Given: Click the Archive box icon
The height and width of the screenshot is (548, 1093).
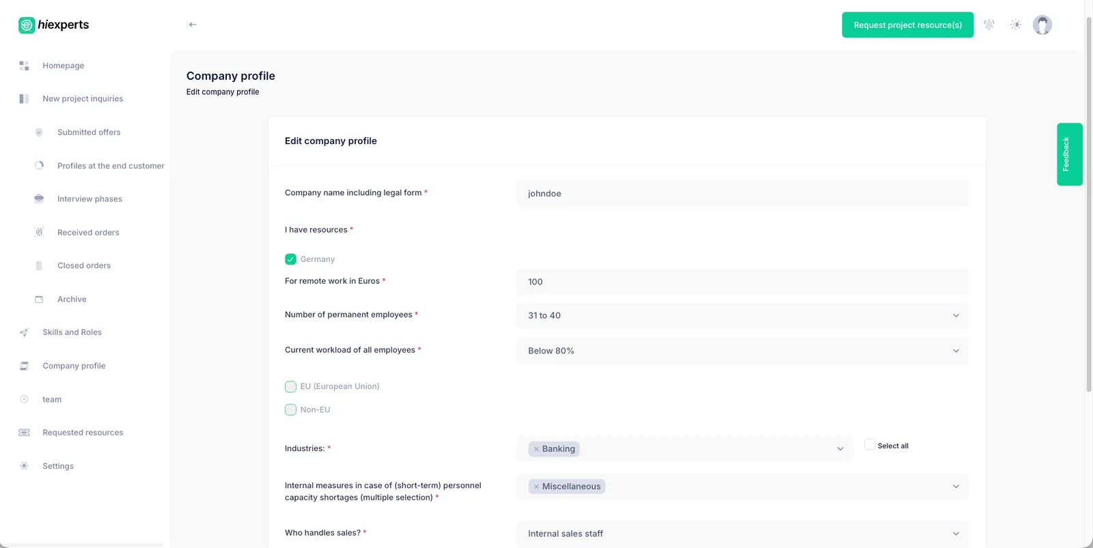Looking at the screenshot, I should click(39, 299).
